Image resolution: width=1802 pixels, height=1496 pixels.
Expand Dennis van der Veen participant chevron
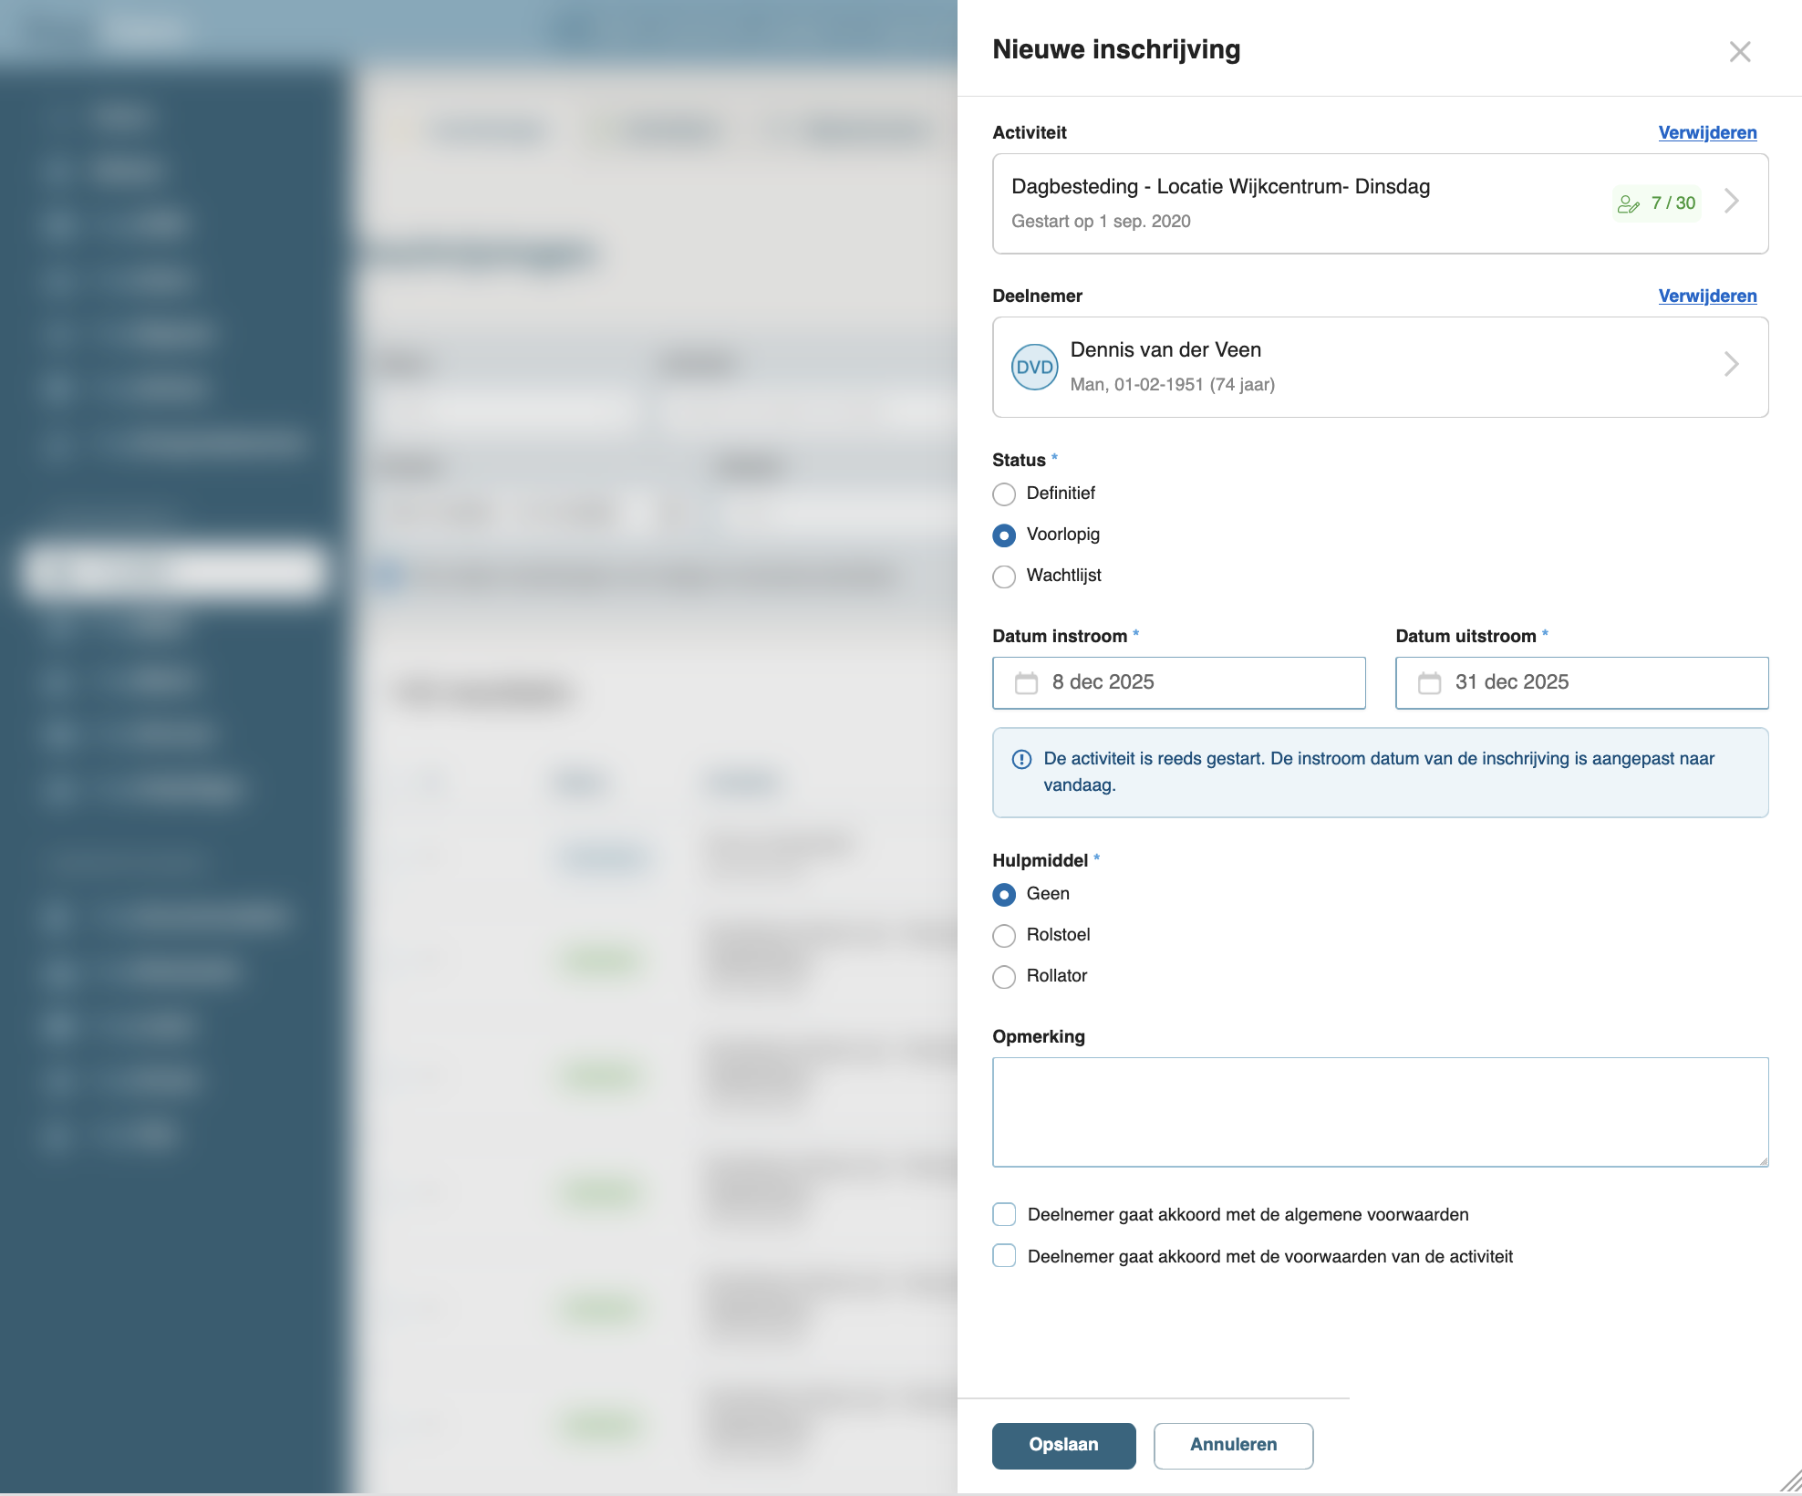pyautogui.click(x=1732, y=365)
